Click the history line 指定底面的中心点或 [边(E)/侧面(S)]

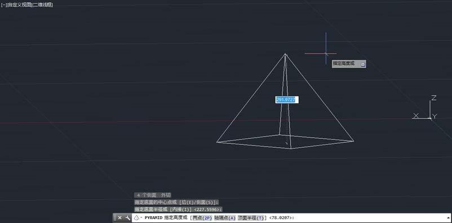pos(176,202)
